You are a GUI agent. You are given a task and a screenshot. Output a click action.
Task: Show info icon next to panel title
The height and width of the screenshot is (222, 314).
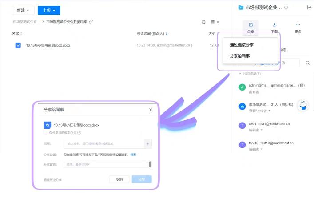(286, 8)
